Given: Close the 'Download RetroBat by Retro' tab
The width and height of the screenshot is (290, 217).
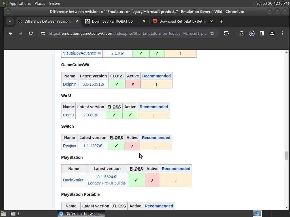Looking at the screenshot, I should (x=212, y=21).
